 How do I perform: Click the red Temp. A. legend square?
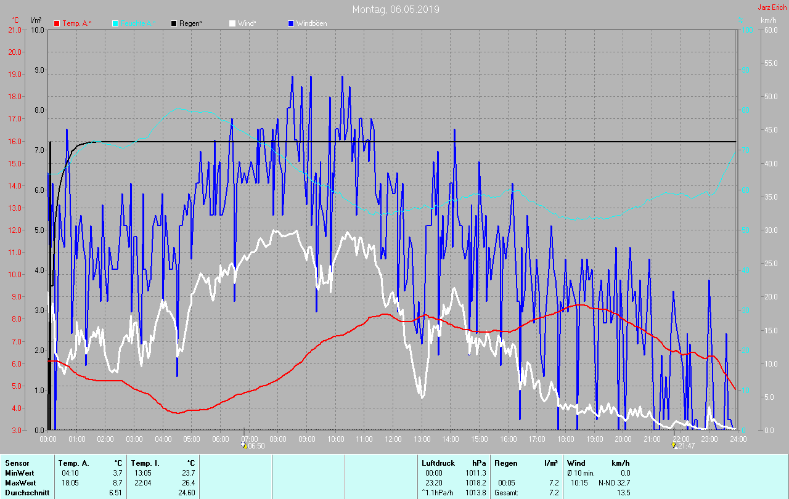[57, 23]
